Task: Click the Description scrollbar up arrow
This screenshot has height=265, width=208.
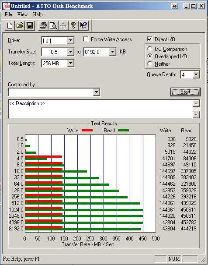Action: [196, 103]
